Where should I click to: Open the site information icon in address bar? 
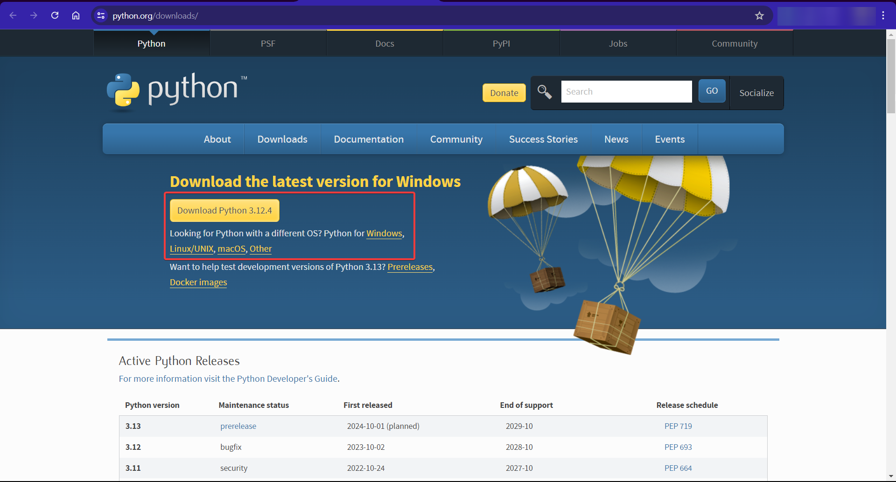[x=101, y=15]
